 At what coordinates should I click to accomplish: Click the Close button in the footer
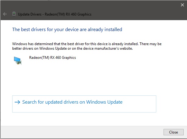173,132
